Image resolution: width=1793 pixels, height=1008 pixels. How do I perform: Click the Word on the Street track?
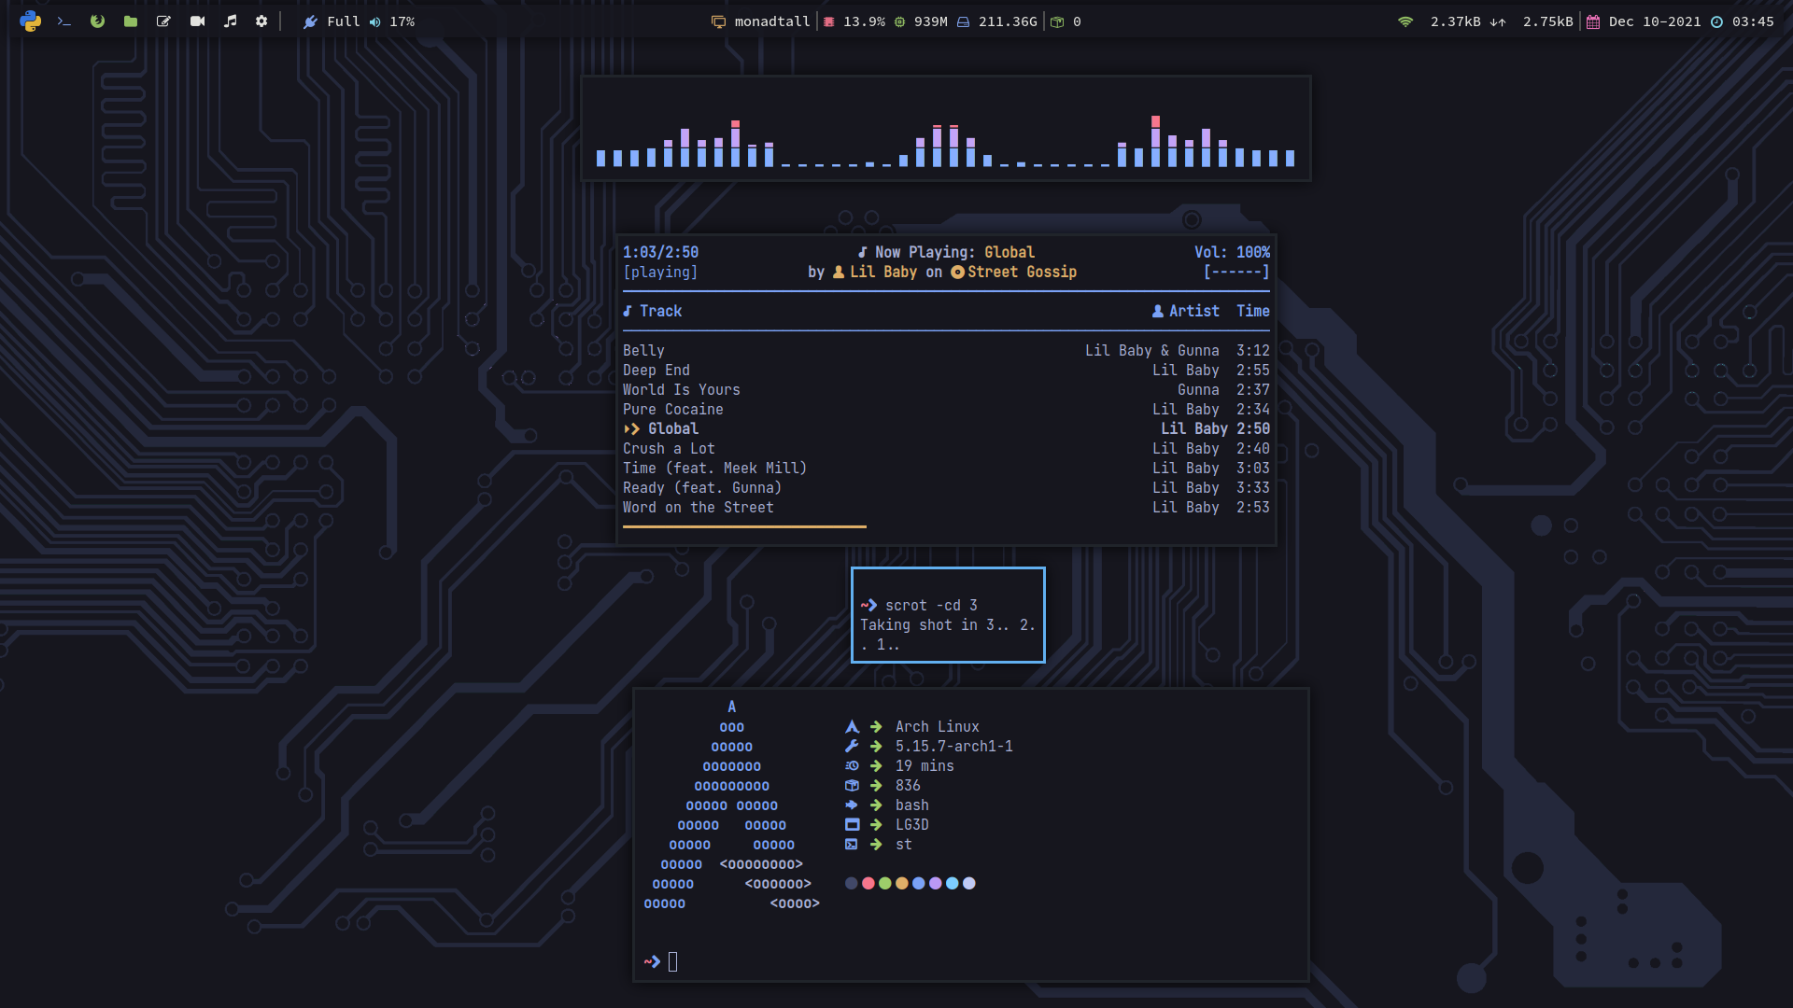click(698, 507)
